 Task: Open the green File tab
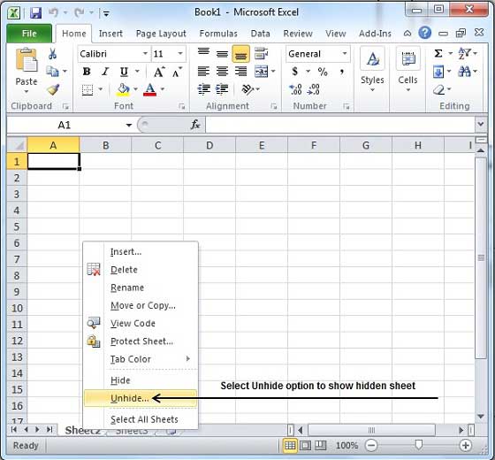29,34
